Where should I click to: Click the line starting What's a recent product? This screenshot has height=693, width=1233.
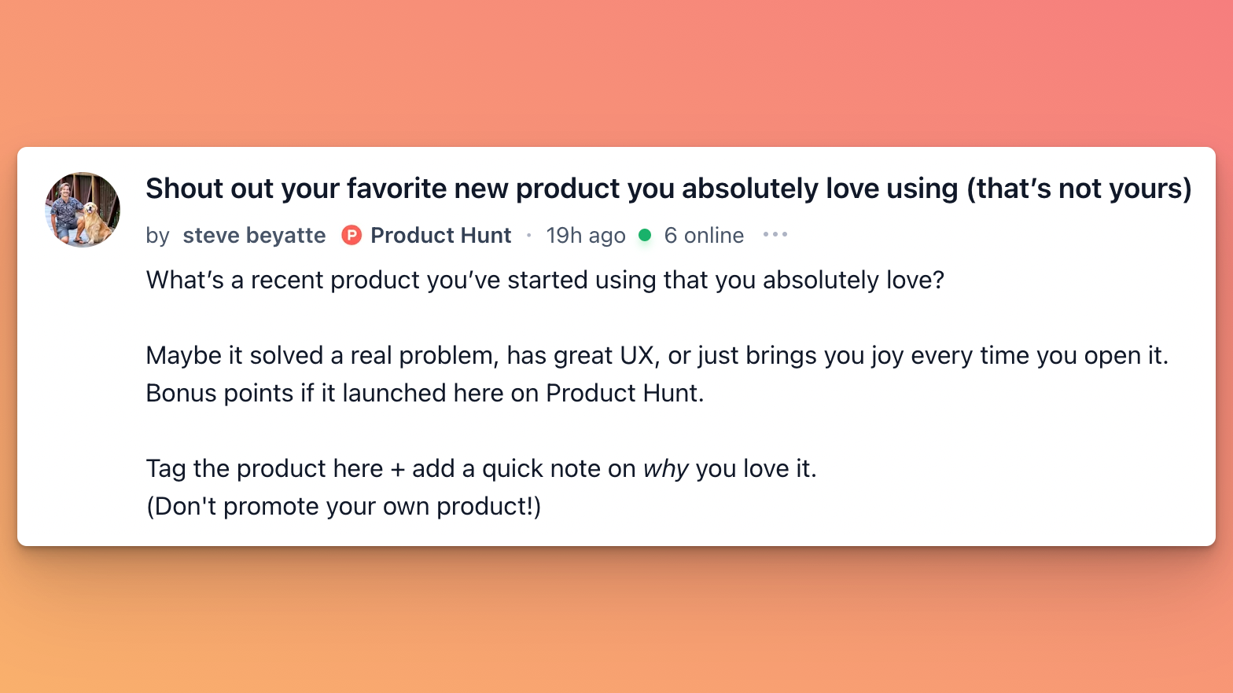click(545, 280)
